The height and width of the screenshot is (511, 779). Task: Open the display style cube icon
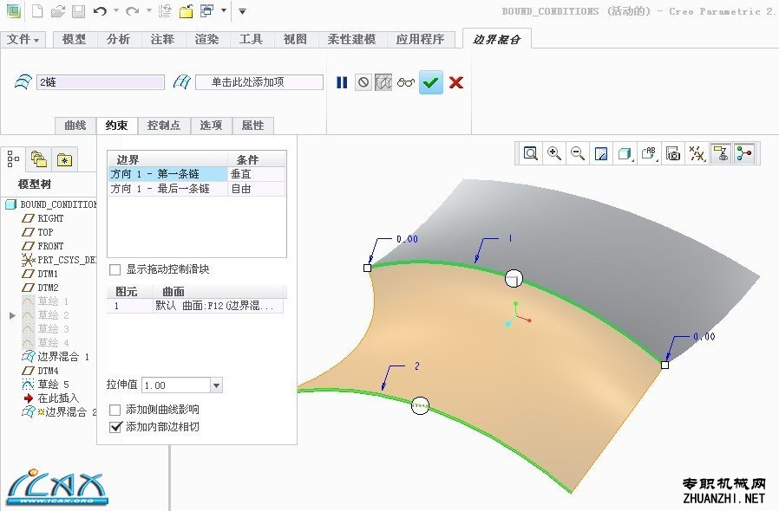tap(625, 153)
